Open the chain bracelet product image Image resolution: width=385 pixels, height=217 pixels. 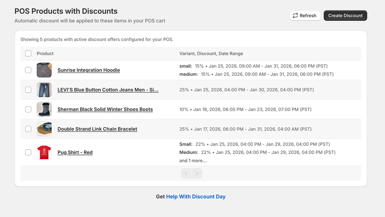click(x=44, y=129)
